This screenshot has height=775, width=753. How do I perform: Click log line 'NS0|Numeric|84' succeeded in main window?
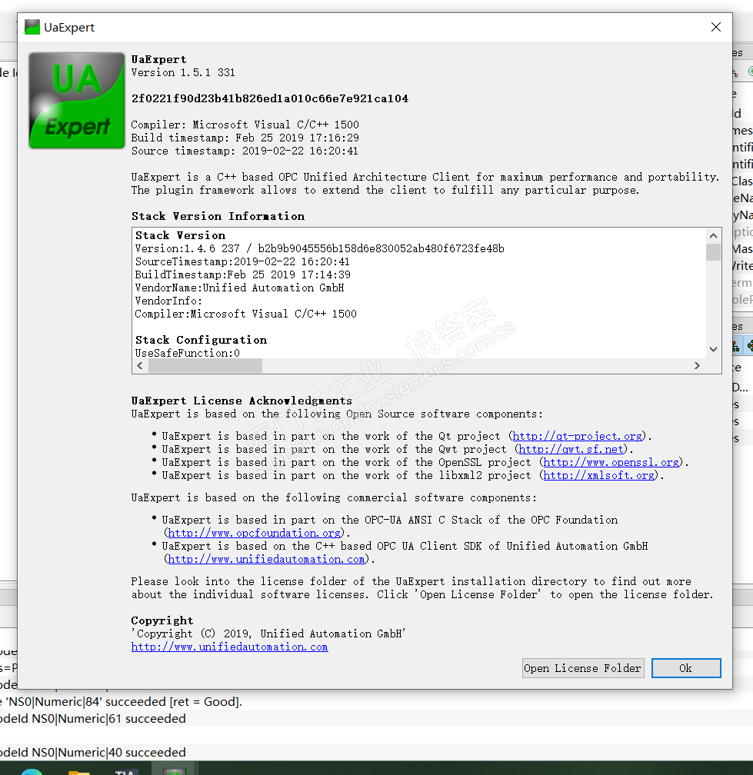tap(121, 702)
